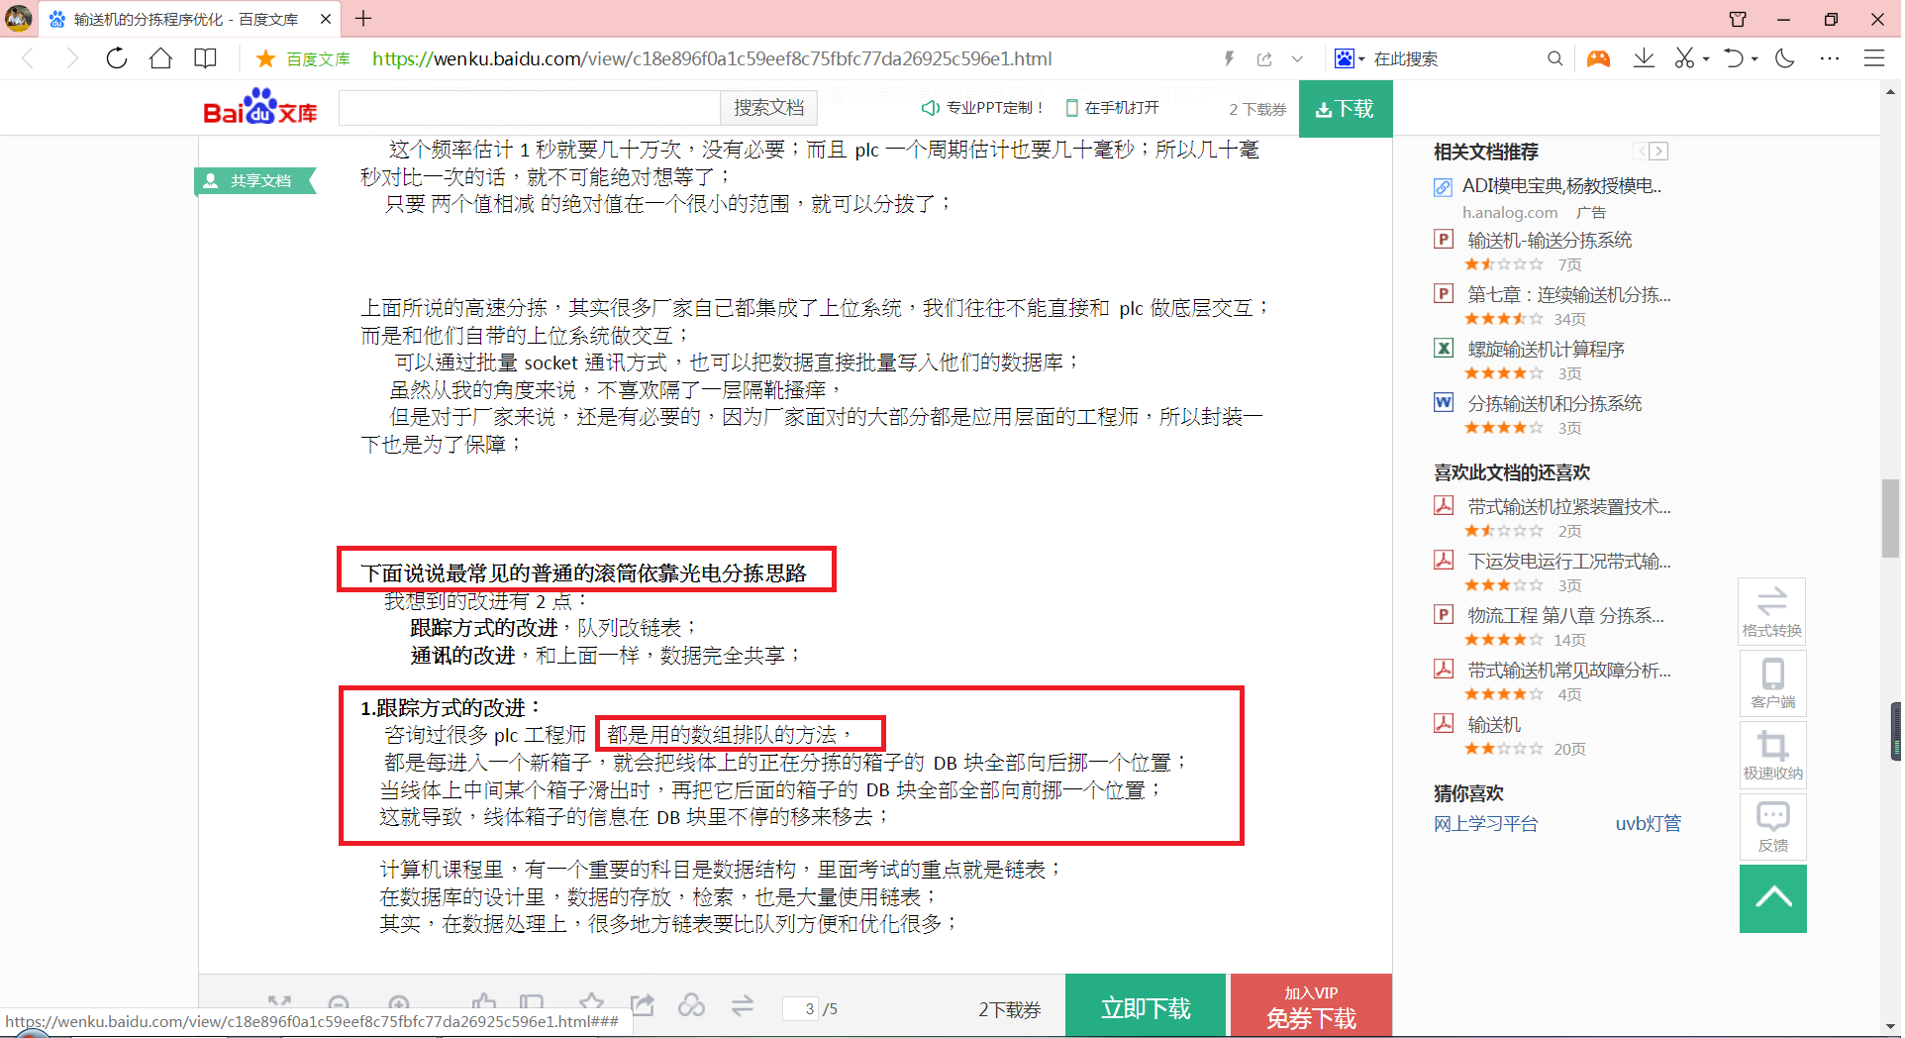1905x1038 pixels.
Task: Open the browser hamburger main menu
Action: click(x=1874, y=58)
